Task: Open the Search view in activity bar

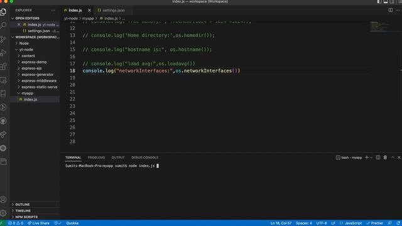Action: coord(4,25)
